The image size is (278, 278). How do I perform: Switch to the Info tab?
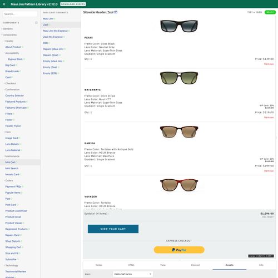[x=261, y=265]
